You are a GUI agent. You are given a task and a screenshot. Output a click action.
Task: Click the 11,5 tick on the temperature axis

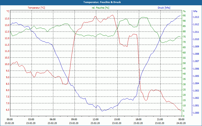(7, 45)
